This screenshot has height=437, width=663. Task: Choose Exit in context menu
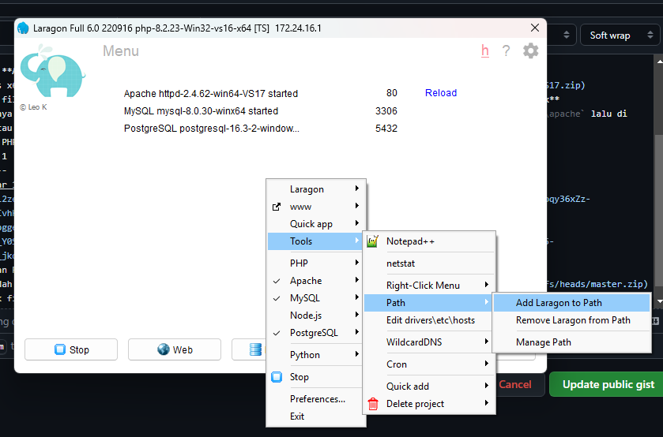coord(315,416)
